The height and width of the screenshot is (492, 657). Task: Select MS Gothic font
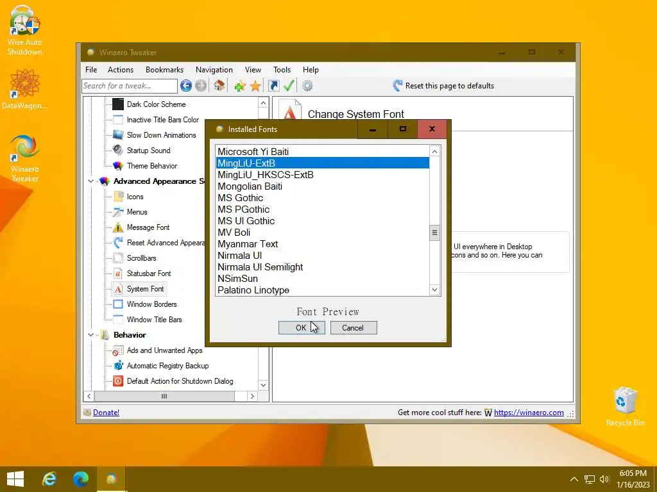323,198
